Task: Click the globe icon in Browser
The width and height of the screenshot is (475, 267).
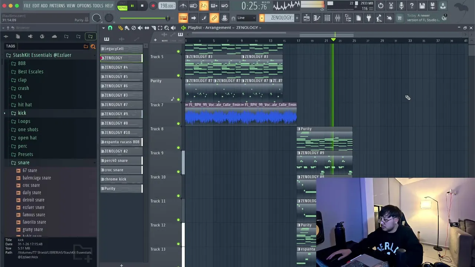Action: click(x=42, y=36)
